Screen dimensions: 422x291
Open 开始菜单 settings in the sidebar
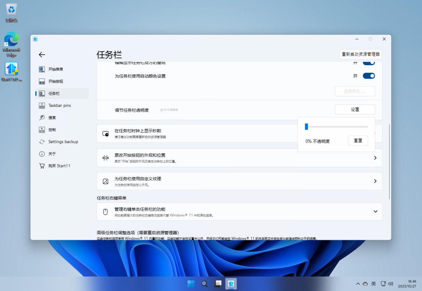pyautogui.click(x=62, y=69)
